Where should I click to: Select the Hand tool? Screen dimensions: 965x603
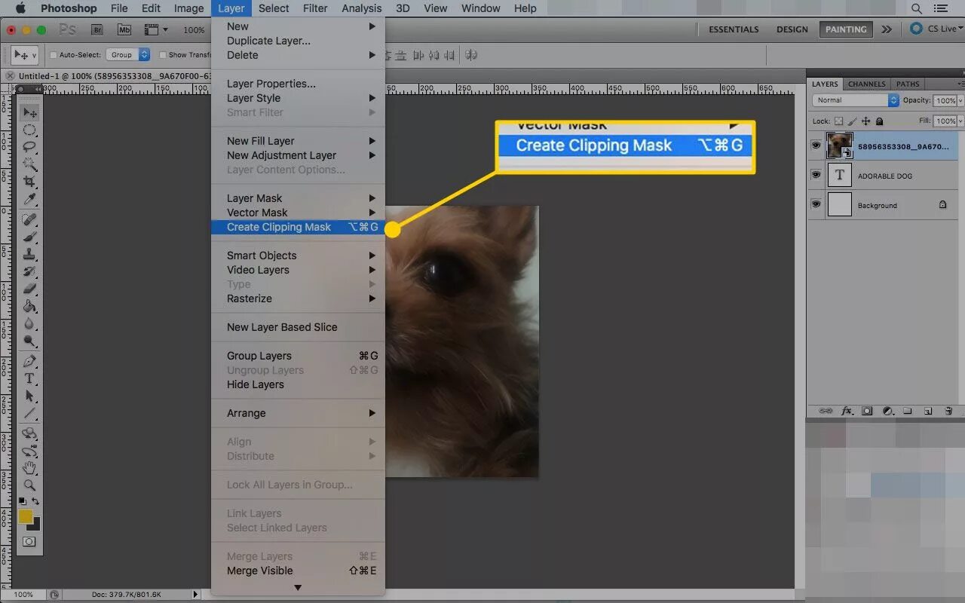(29, 468)
